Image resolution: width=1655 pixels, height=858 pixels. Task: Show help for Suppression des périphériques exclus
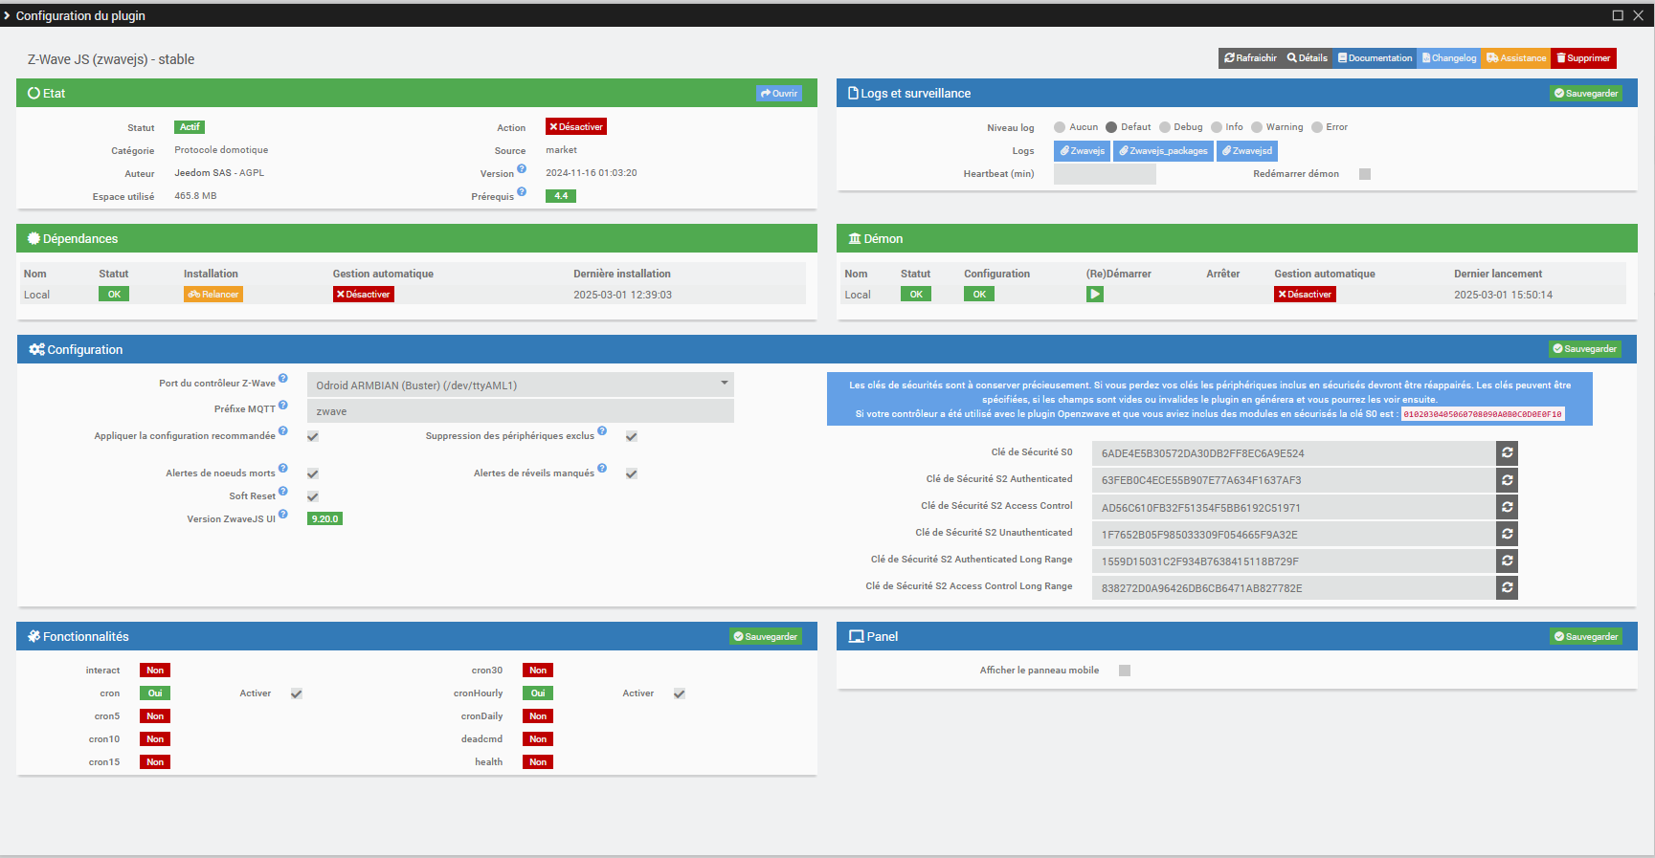point(602,431)
